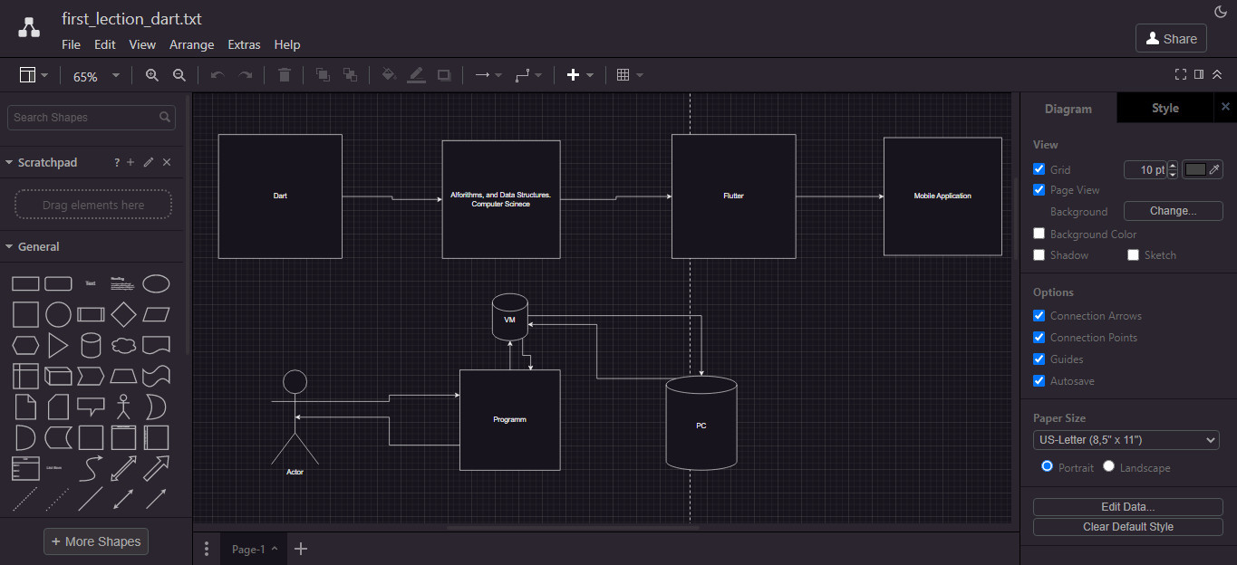
Task: Pick the actor stick figure from General palette
Action: coord(123,407)
